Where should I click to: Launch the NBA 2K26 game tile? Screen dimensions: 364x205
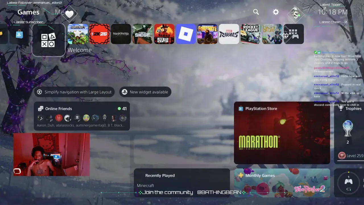[x=99, y=34]
